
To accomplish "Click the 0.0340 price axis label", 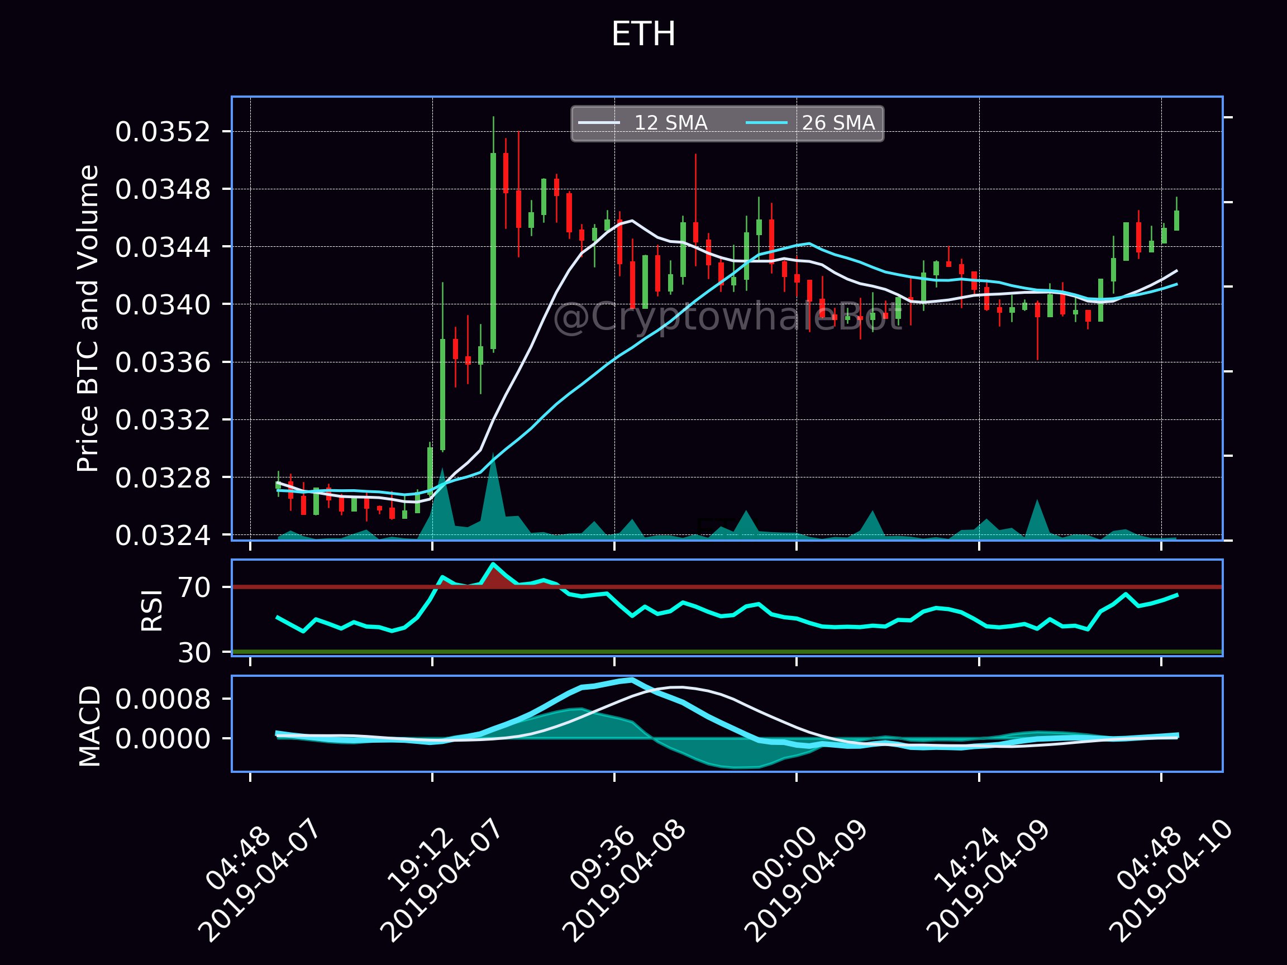I will click(163, 305).
